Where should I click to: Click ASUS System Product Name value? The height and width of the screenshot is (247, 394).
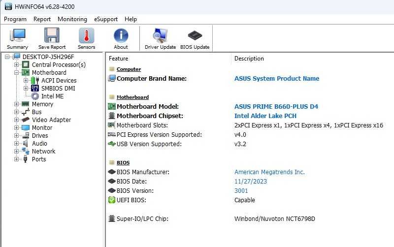point(277,79)
